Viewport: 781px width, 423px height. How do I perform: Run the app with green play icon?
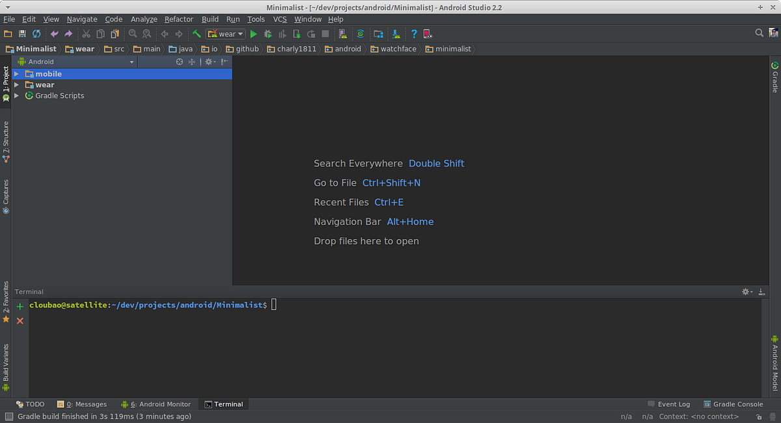click(x=254, y=34)
